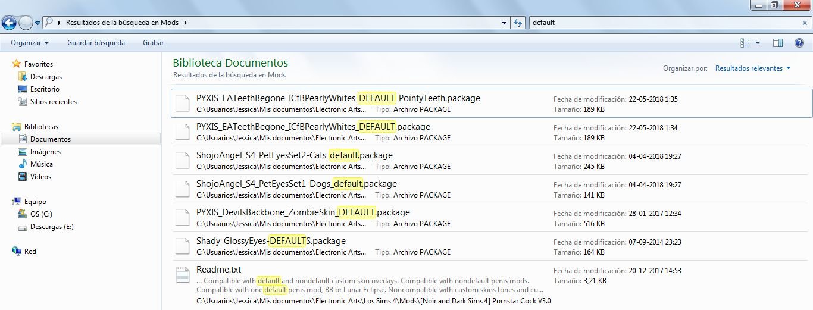Click the file icon of the PetEyesSet1-Dogs package
The height and width of the screenshot is (310, 813).
point(182,189)
